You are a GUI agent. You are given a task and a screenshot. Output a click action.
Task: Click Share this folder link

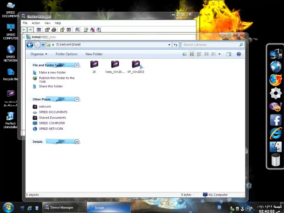[x=51, y=87]
